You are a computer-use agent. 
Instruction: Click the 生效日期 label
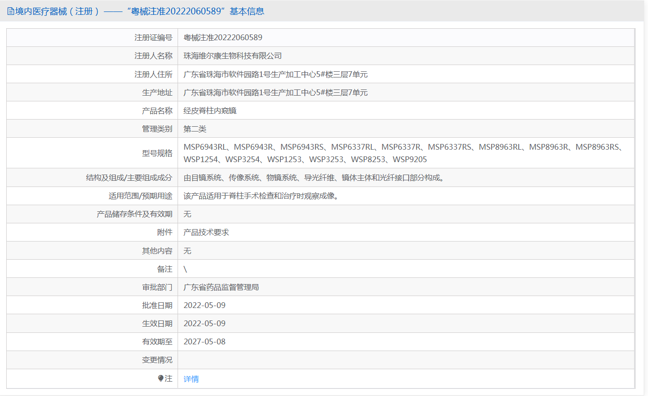click(157, 324)
